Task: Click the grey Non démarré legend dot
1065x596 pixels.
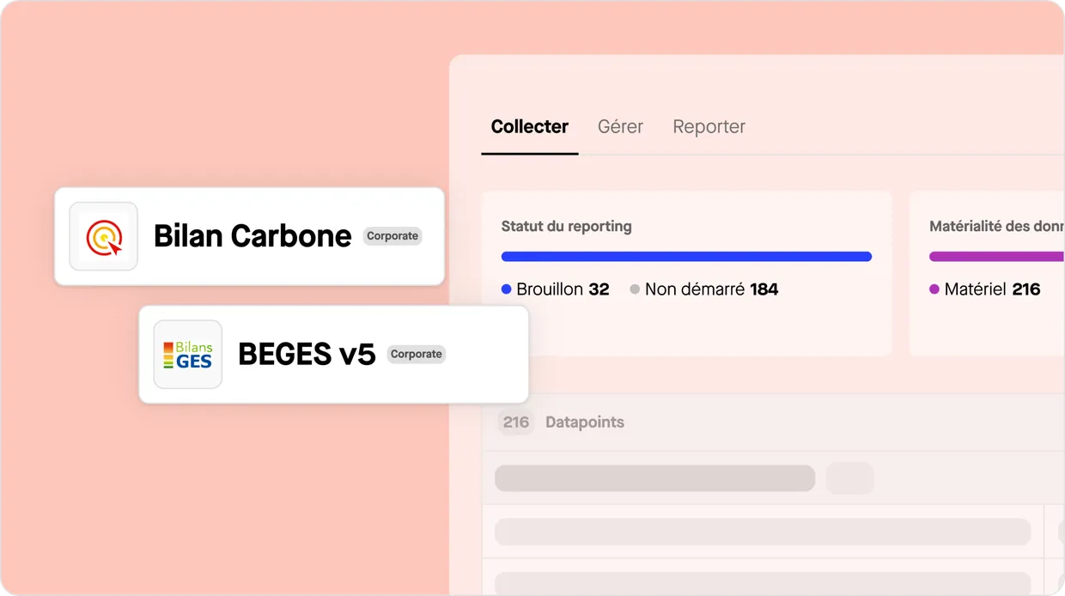Action: 635,289
